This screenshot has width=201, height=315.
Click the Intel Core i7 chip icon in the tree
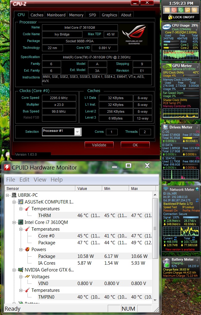pyautogui.click(x=20, y=222)
